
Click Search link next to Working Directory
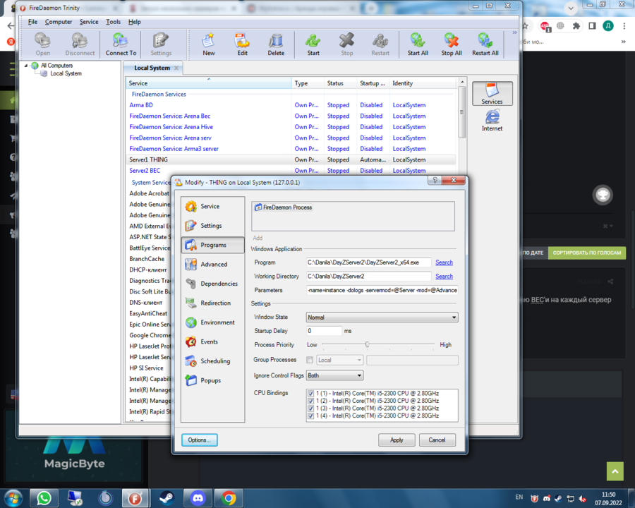(x=445, y=277)
